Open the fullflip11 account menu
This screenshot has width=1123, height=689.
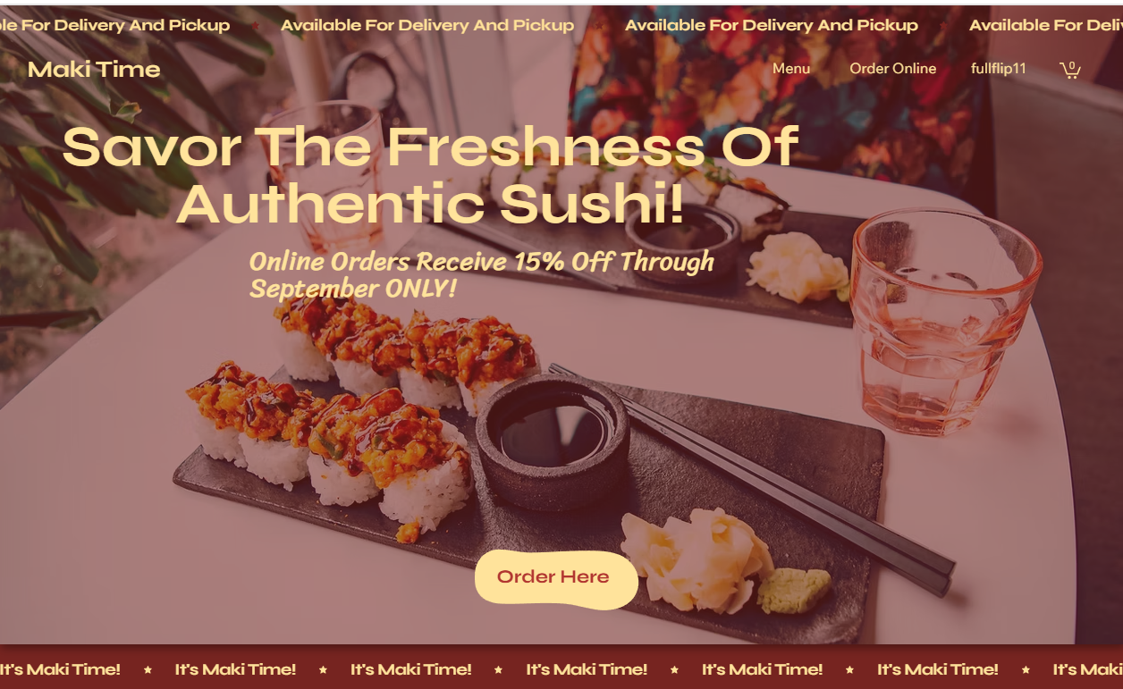coord(999,69)
